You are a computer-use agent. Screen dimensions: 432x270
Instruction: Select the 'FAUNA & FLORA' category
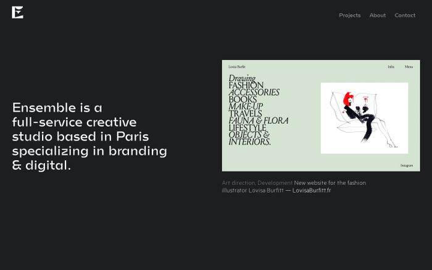tap(258, 121)
